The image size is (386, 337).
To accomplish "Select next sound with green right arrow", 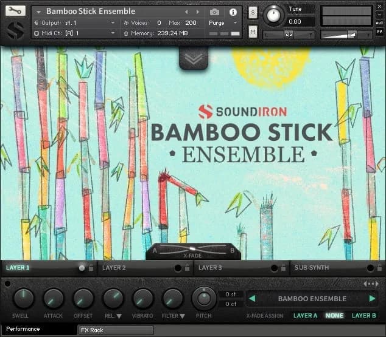I will coord(372,299).
